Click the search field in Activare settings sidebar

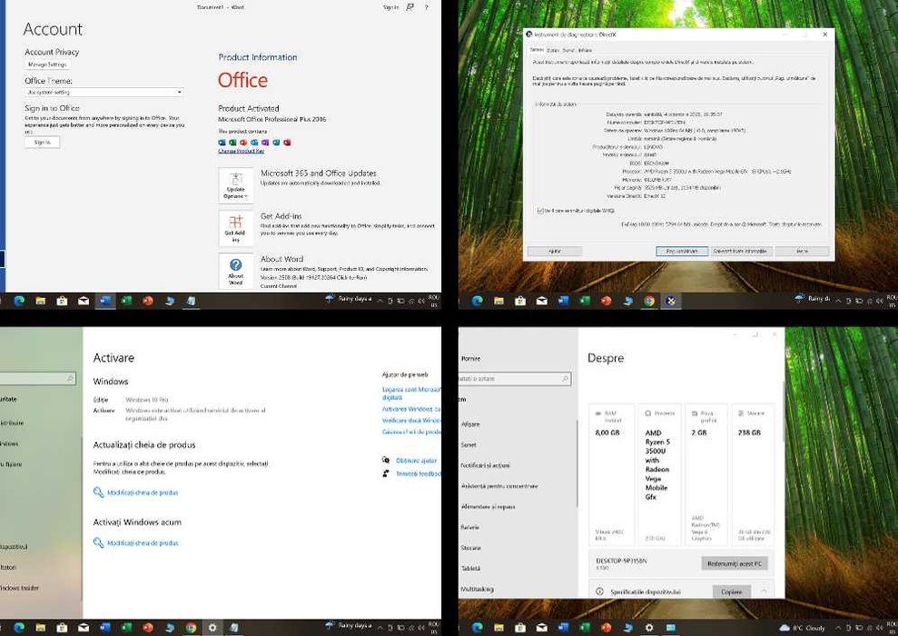point(38,378)
